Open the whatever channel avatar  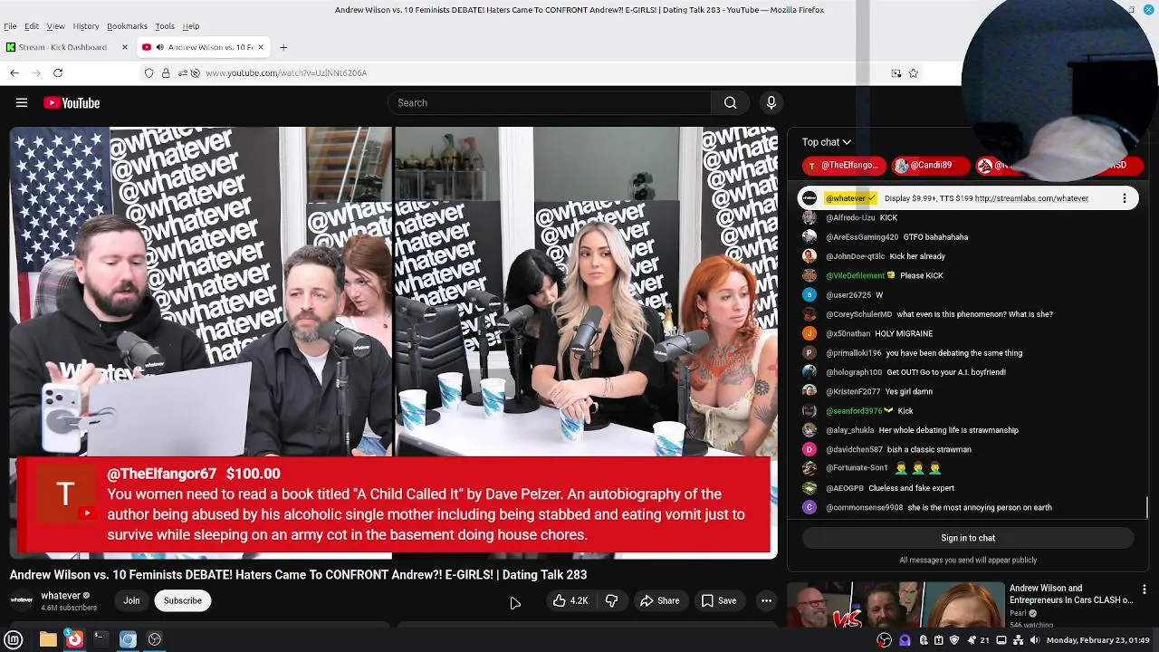(x=22, y=600)
